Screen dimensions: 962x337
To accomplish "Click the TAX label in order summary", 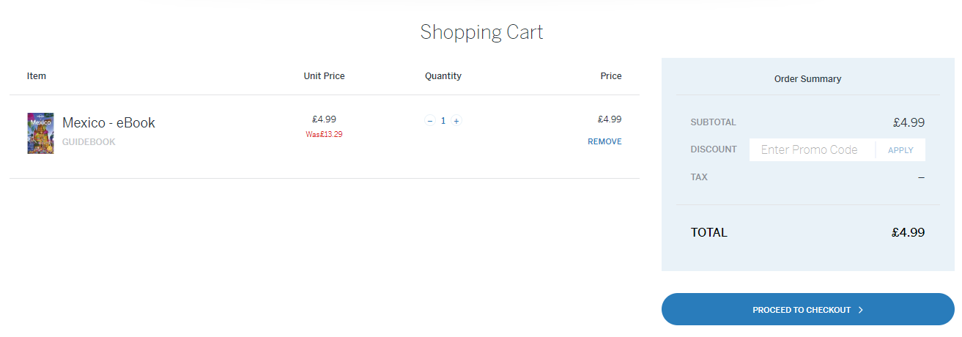I will click(x=699, y=177).
